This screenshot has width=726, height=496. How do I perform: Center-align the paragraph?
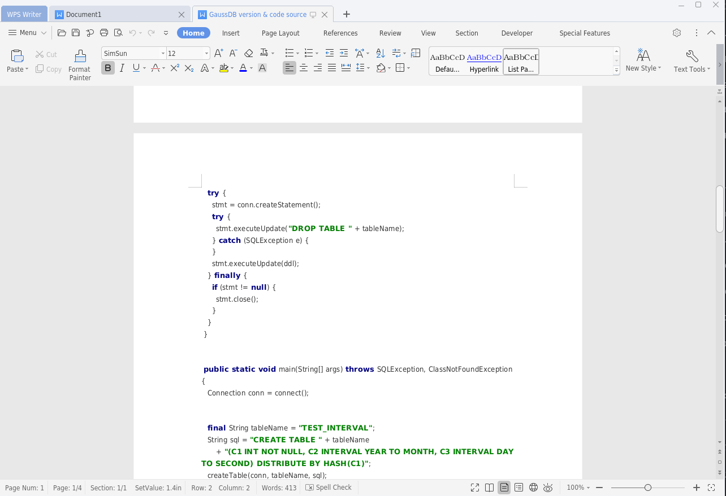click(304, 68)
